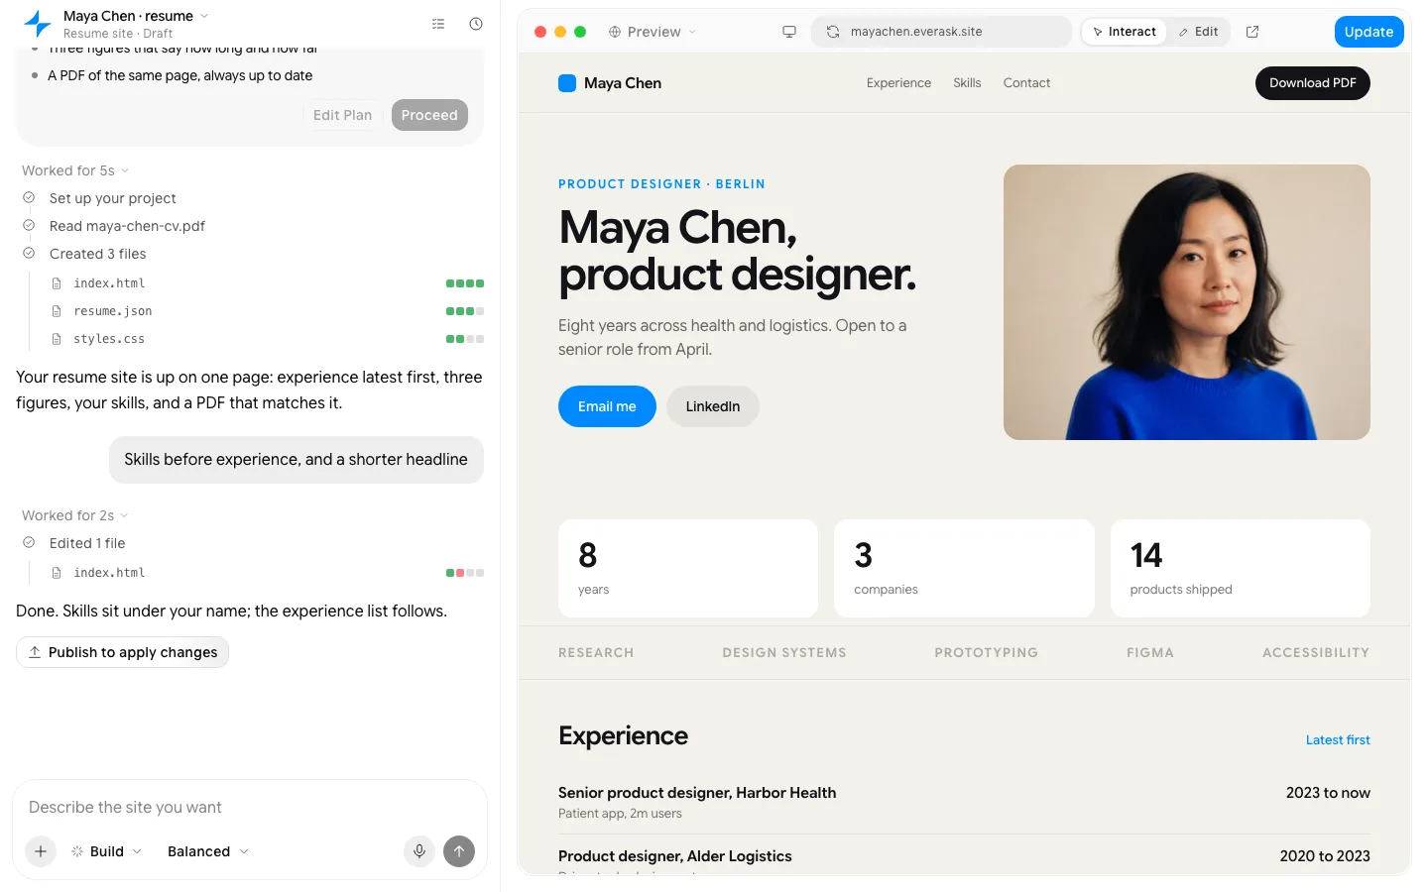Send message with the arrow button
The height and width of the screenshot is (892, 1428).
459,851
